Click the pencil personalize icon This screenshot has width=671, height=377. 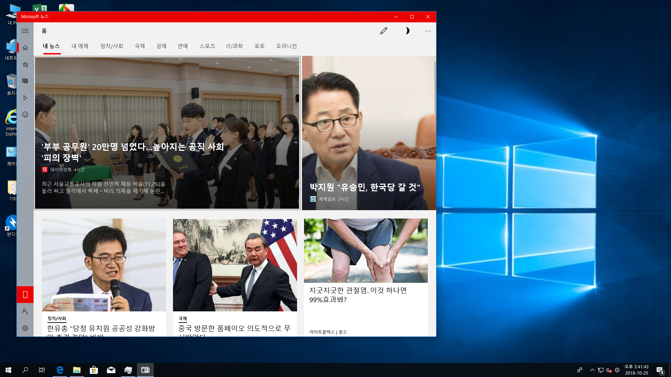(x=384, y=31)
